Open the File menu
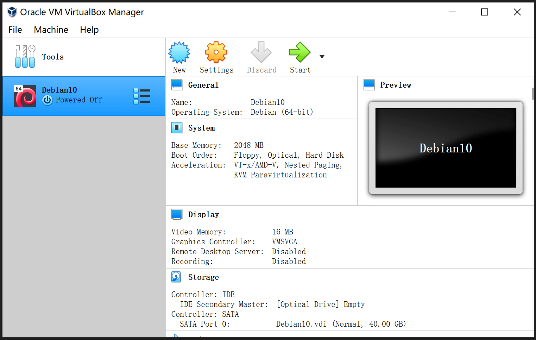Viewport: 536px width, 340px height. point(15,30)
